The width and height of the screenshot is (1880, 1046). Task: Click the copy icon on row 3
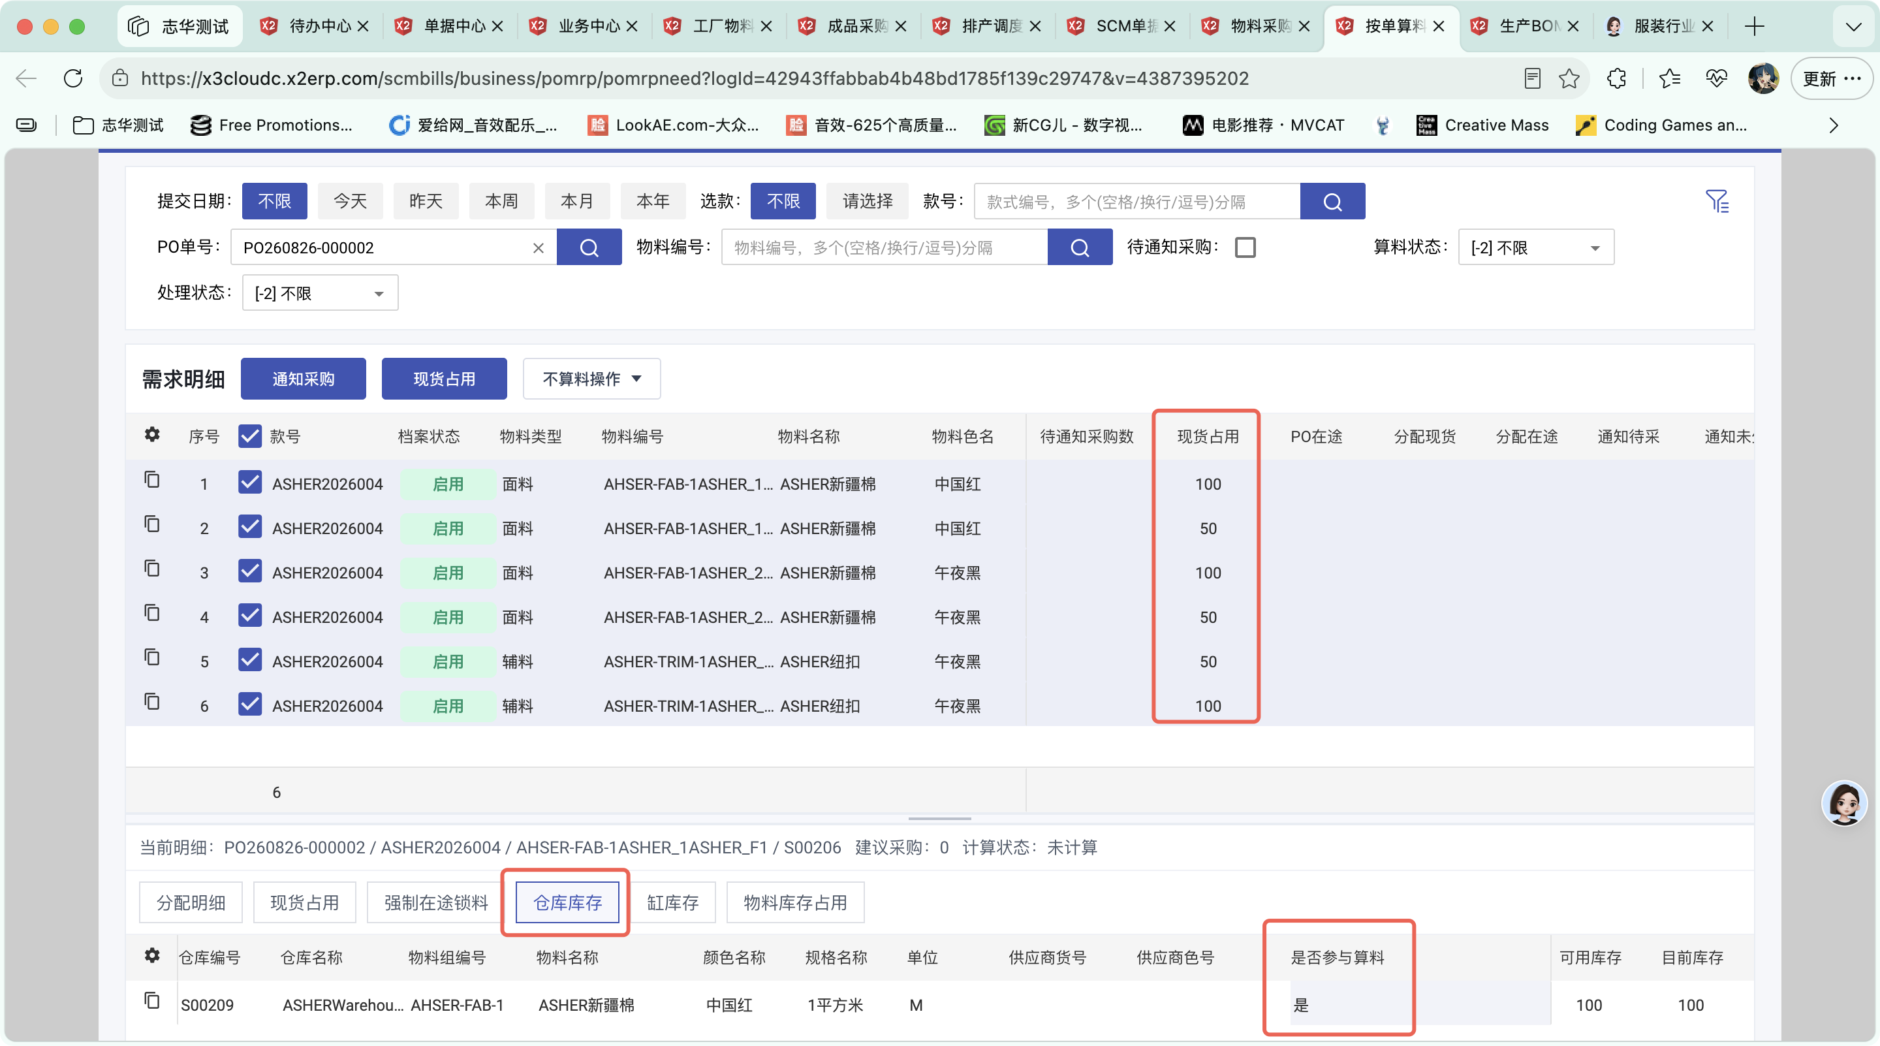[152, 569]
